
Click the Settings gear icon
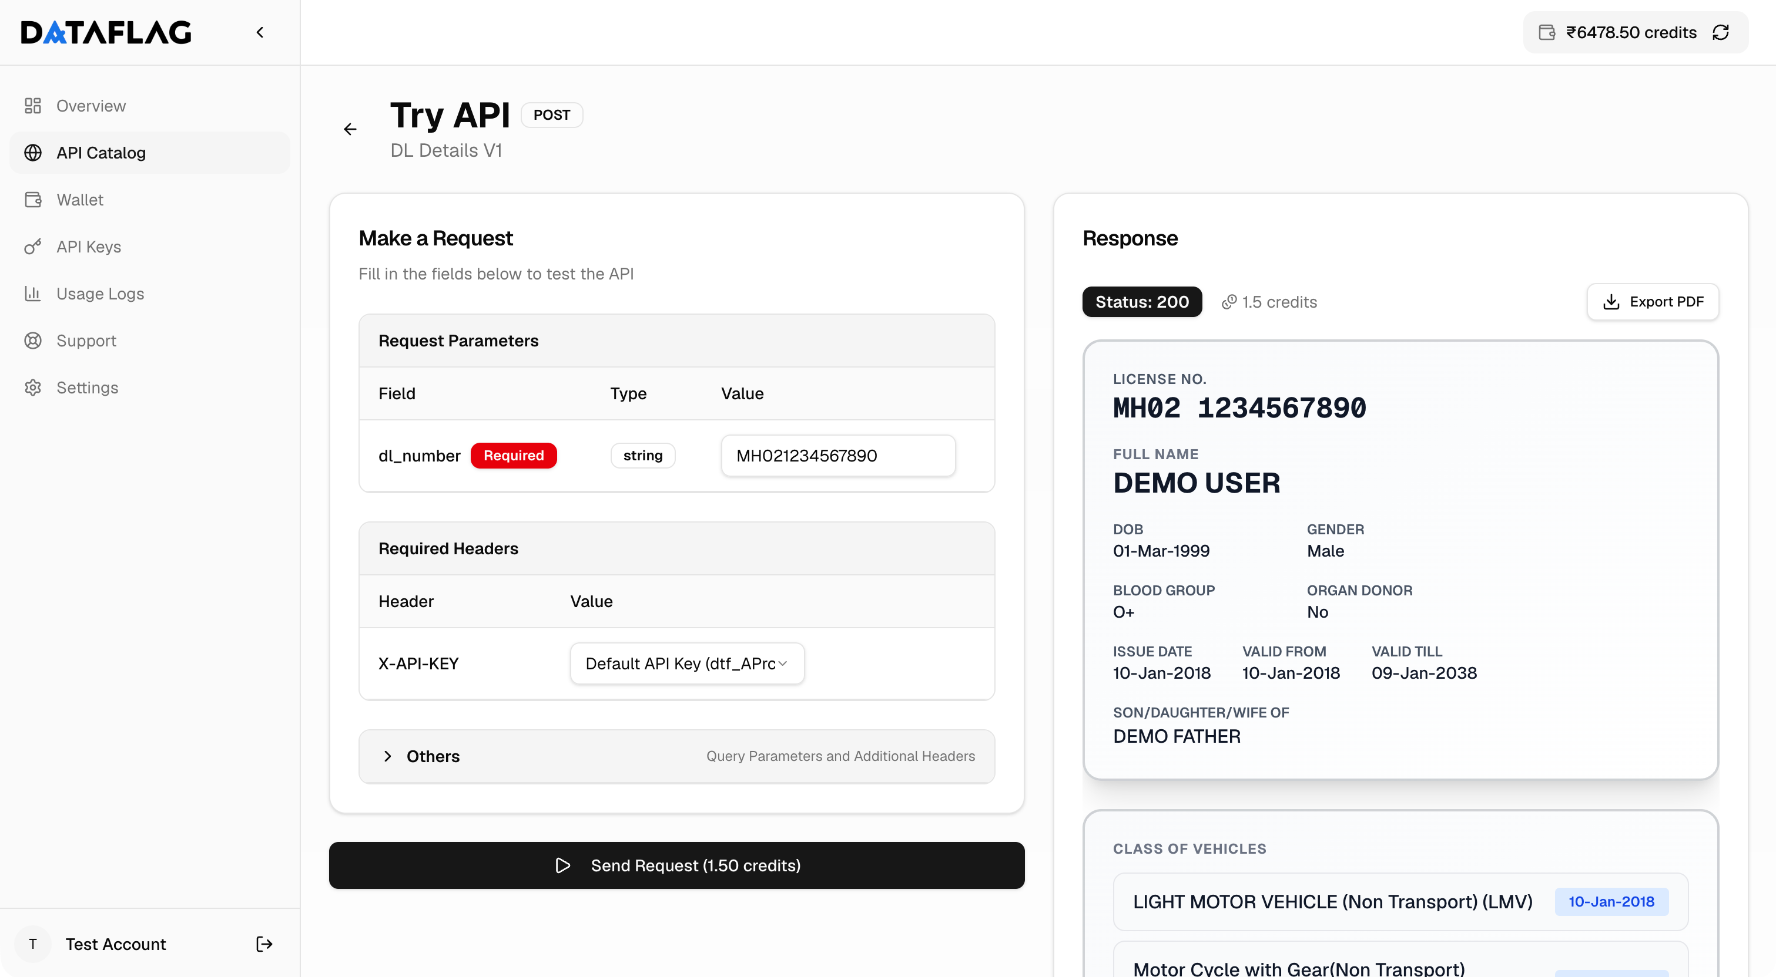tap(33, 387)
